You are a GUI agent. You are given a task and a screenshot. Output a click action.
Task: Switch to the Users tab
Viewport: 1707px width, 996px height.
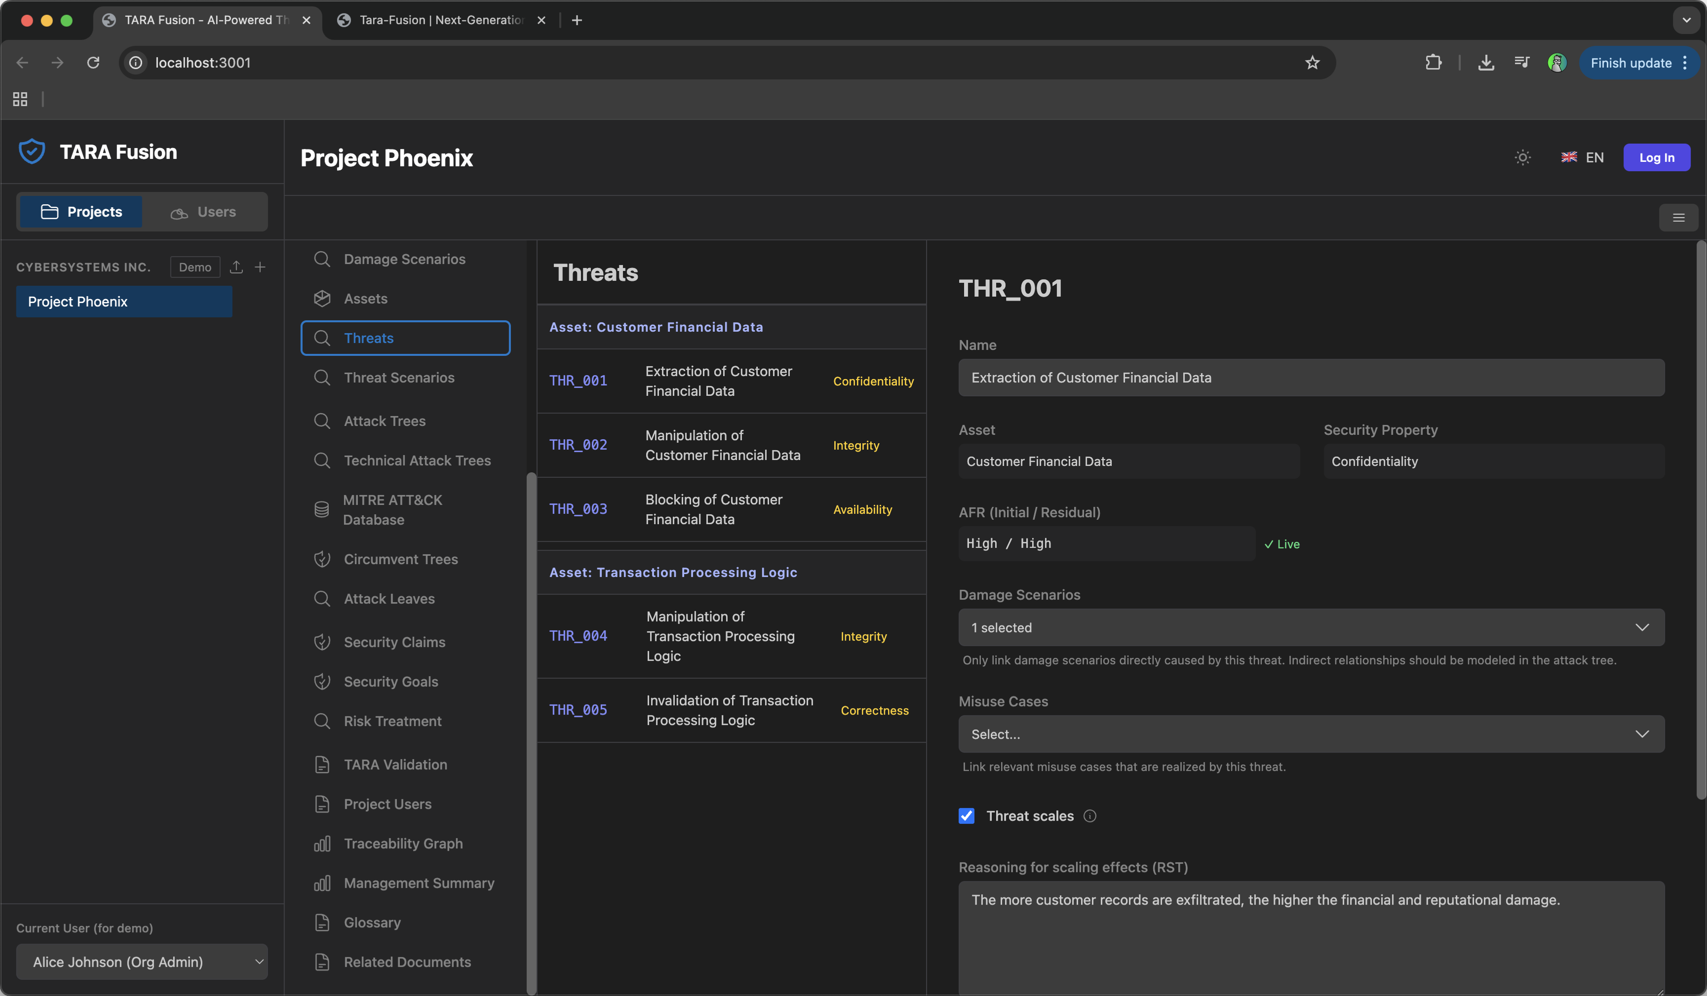point(205,211)
